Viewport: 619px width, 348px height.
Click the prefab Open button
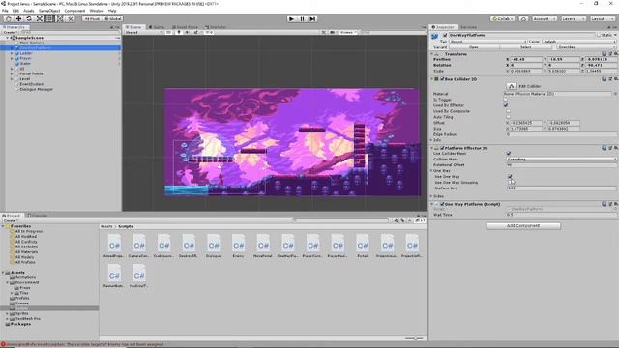pos(473,47)
